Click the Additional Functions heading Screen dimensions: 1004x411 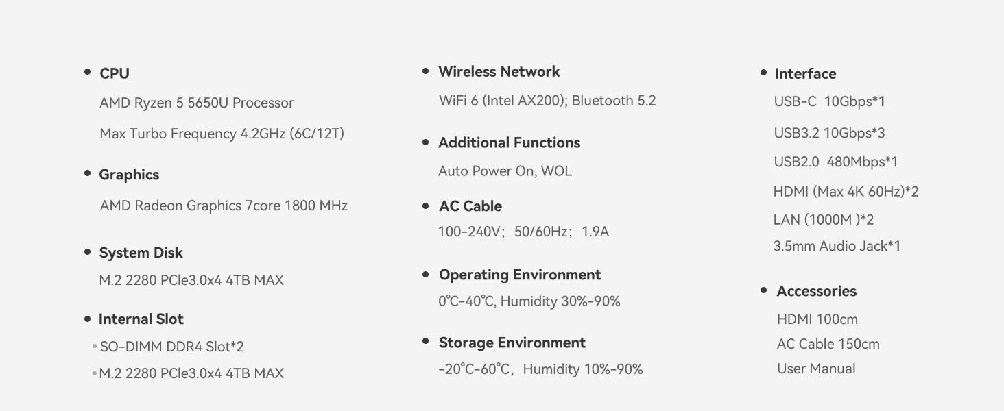pos(509,142)
